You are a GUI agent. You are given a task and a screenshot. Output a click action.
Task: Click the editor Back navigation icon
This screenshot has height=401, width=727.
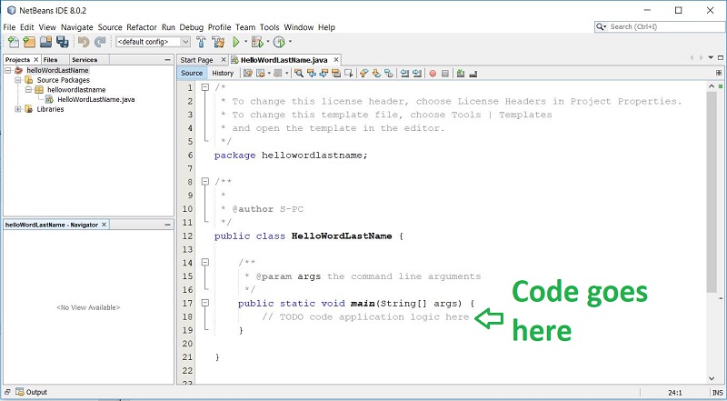point(261,74)
